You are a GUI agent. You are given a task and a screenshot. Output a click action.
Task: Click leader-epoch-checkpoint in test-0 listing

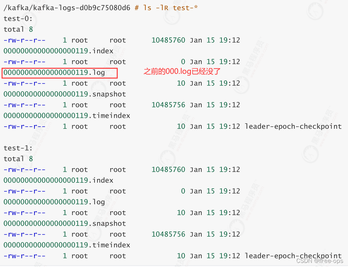click(x=293, y=126)
